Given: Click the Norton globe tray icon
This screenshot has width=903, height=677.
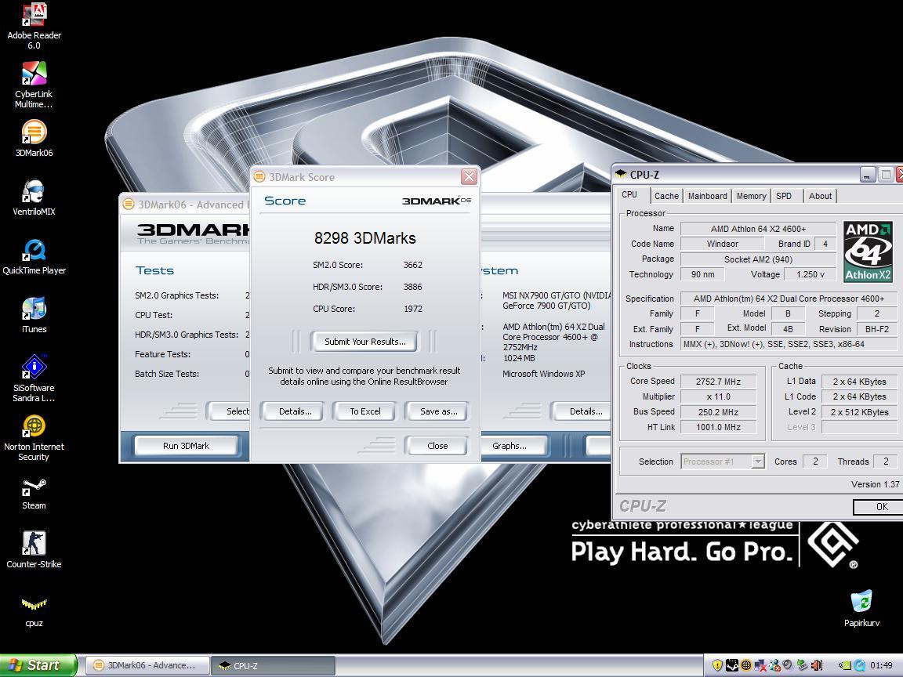Looking at the screenshot, I should click(745, 665).
